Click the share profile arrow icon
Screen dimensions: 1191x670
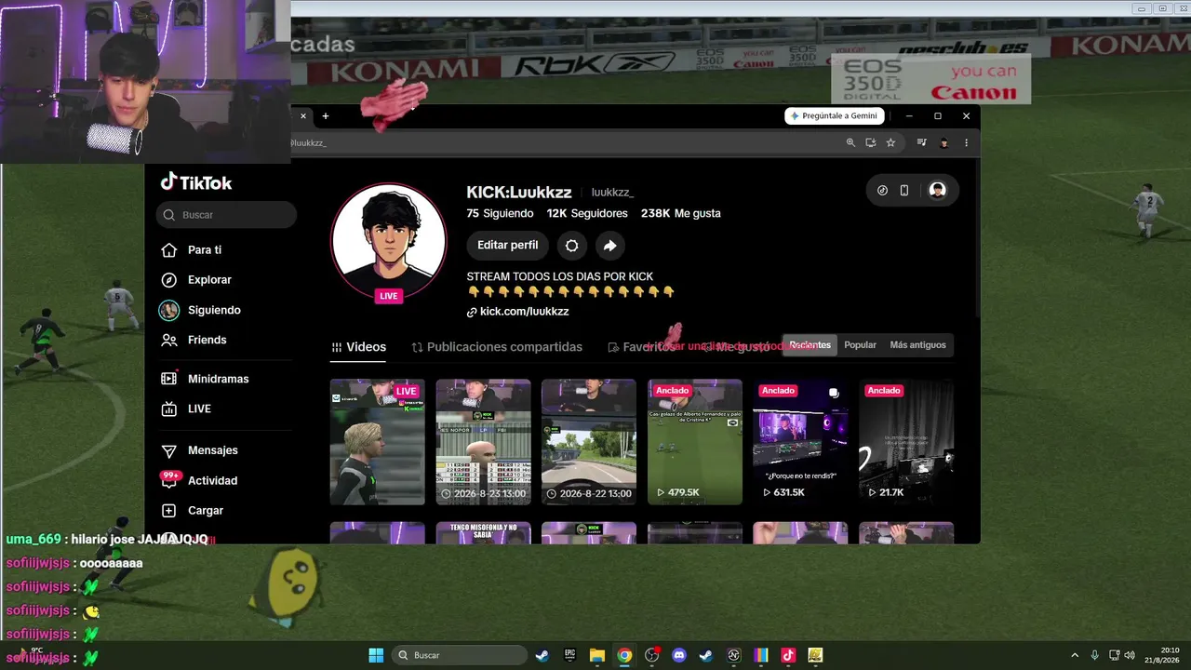(609, 245)
